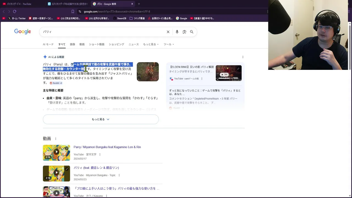The image size is (352, 198).
Task: Open the (23) 近所から苦情が bookmark
Action: (97, 18)
